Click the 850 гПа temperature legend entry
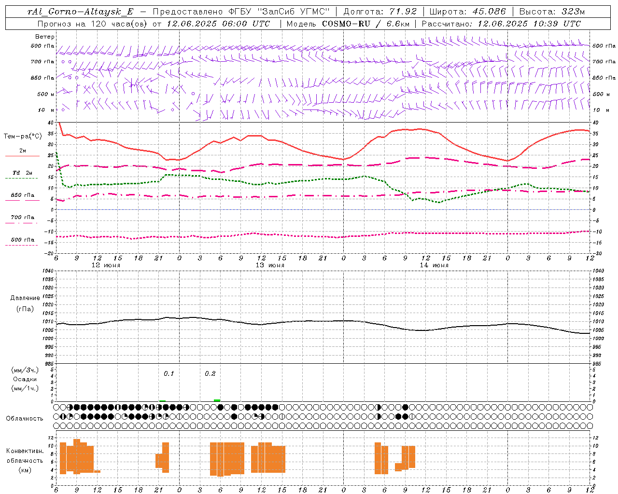618x494 pixels. click(23, 195)
